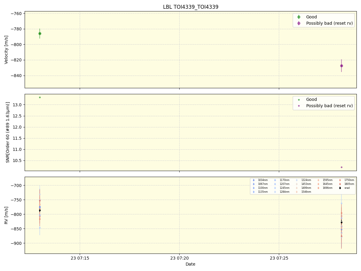Click the 10.5 tick on SNR axis
The width and height of the screenshot is (361, 271).
17,160
